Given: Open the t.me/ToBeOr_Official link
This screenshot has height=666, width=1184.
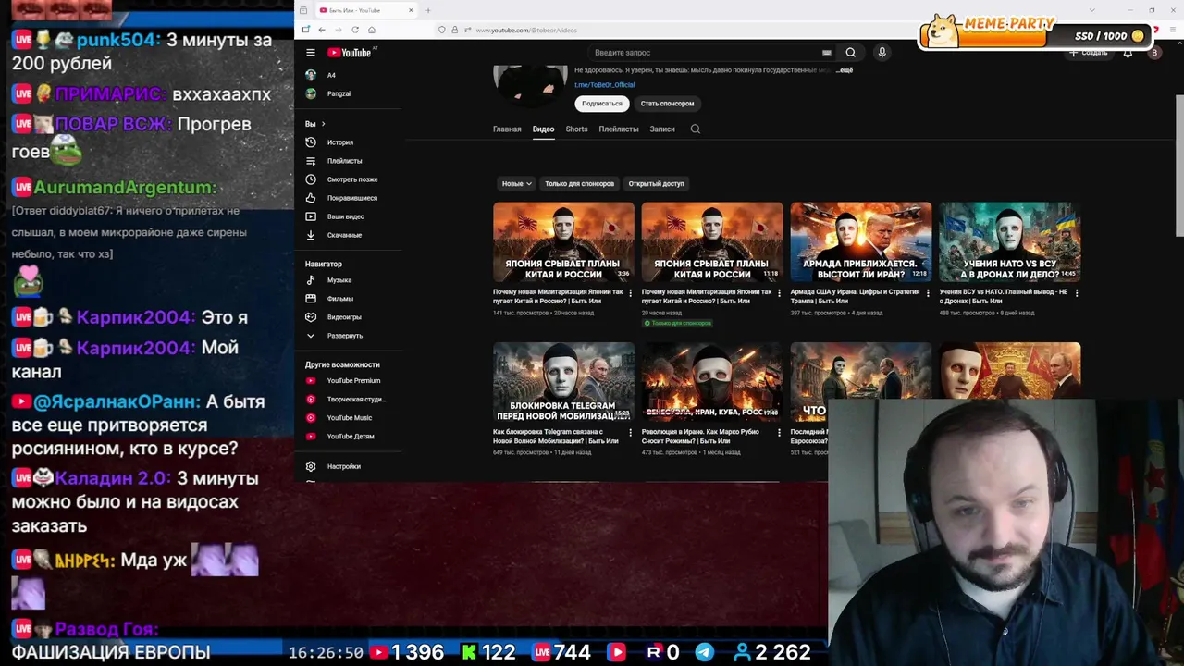Looking at the screenshot, I should 604,85.
